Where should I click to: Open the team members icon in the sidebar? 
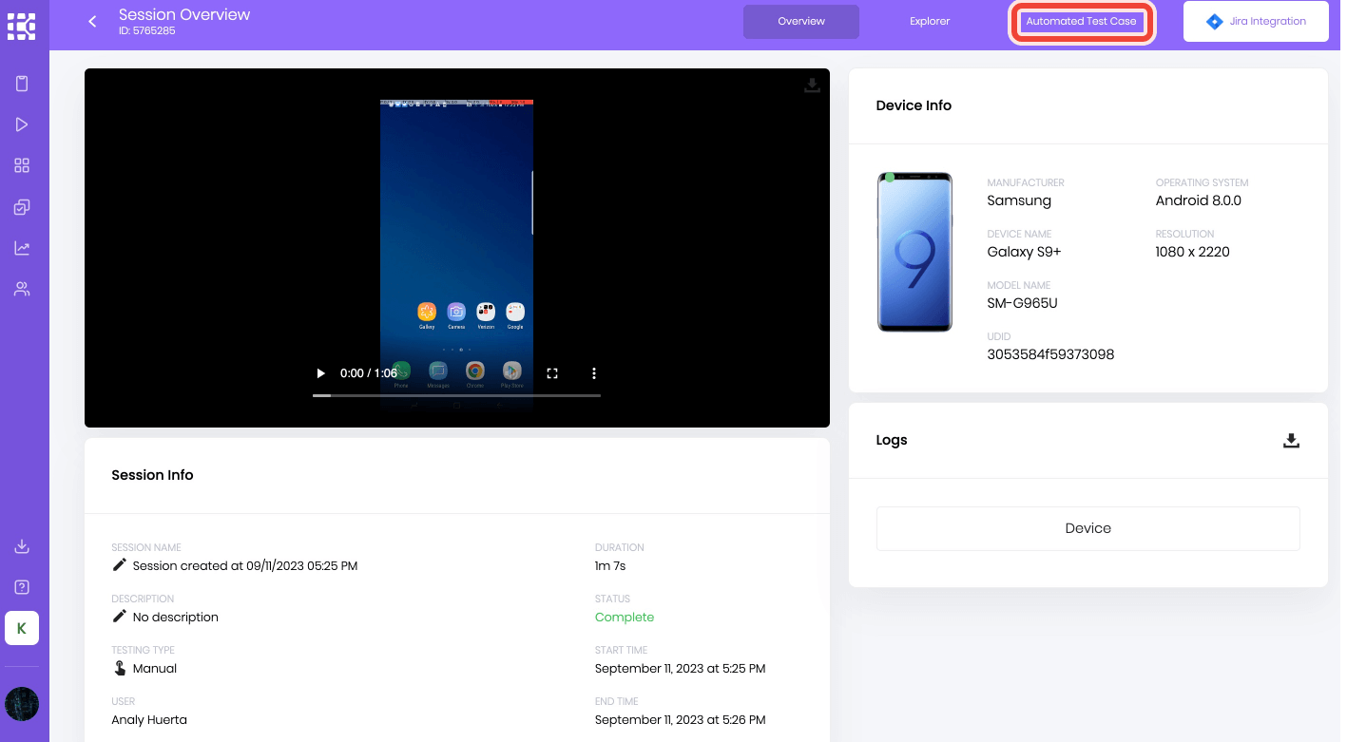pyautogui.click(x=22, y=288)
